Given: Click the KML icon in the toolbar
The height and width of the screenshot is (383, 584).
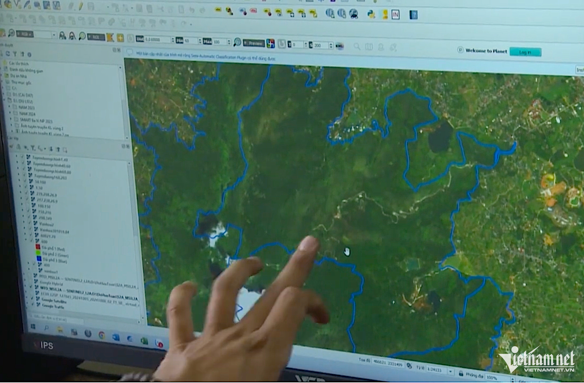Looking at the screenshot, I should 340,46.
